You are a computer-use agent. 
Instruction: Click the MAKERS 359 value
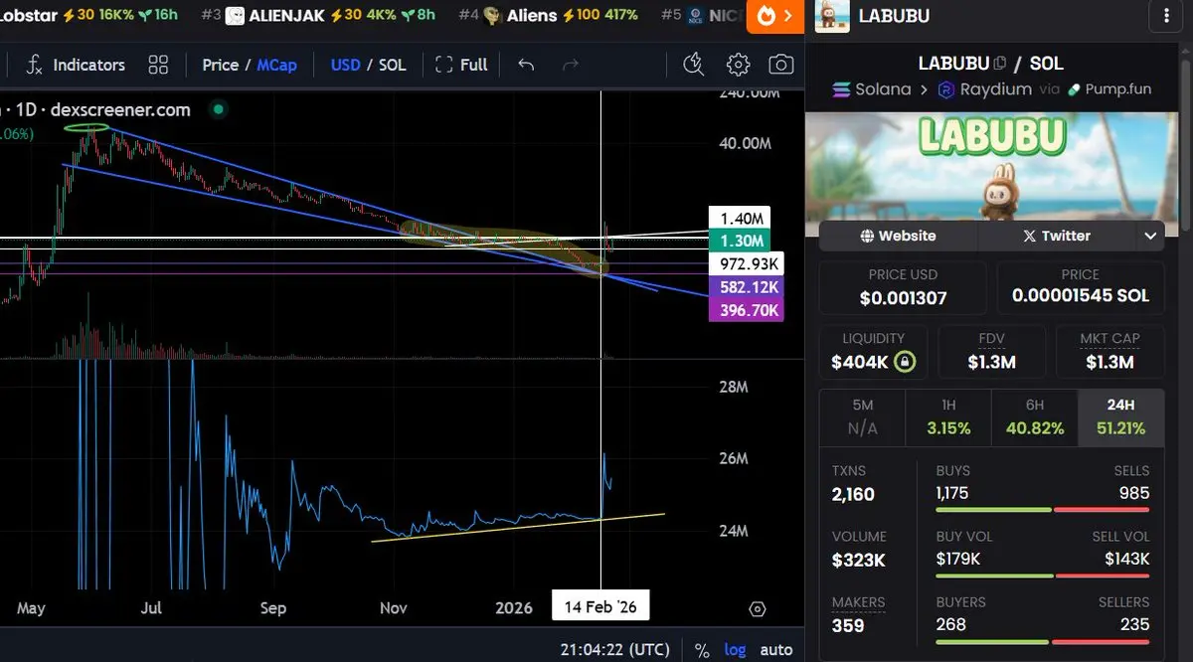pyautogui.click(x=848, y=625)
